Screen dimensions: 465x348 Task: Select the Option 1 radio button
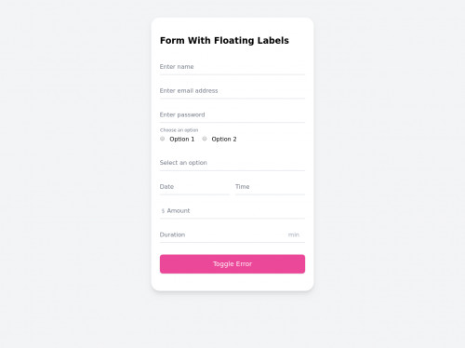tap(163, 139)
